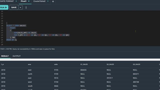Viewport: 160px width, 90px height.
Task: Place cursor on ORDER BY 1 line
Action: coord(11,40)
